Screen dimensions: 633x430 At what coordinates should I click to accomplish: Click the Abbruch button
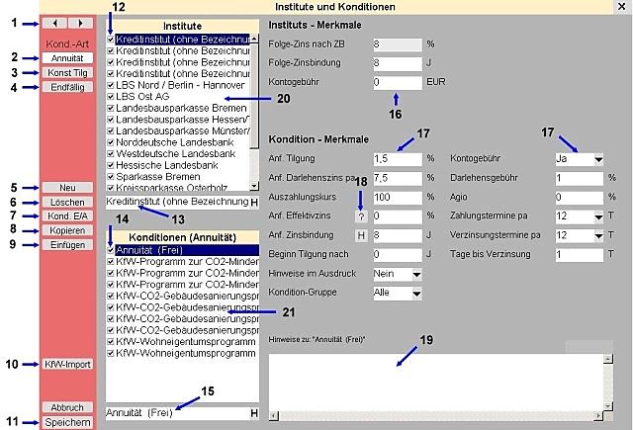(67, 408)
